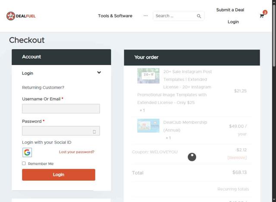Screen dimensions: 276x202
Task: Click the Account panel header
Action: point(61,57)
